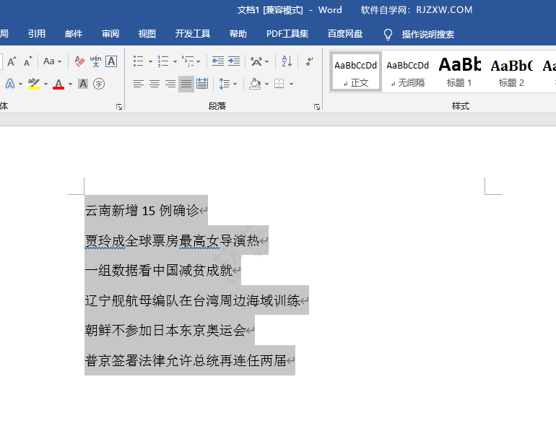
Task: Align text right
Action: [x=170, y=84]
